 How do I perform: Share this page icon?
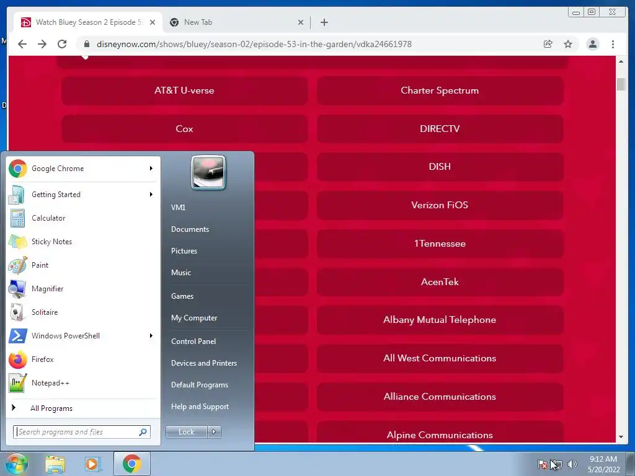pyautogui.click(x=548, y=44)
